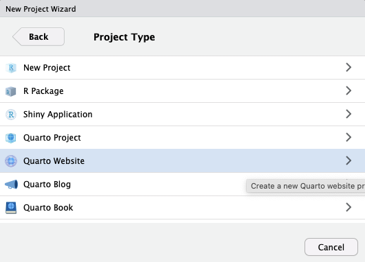The image size is (365, 262).
Task: Click the Quarto Book icon
Action: pyautogui.click(x=11, y=208)
